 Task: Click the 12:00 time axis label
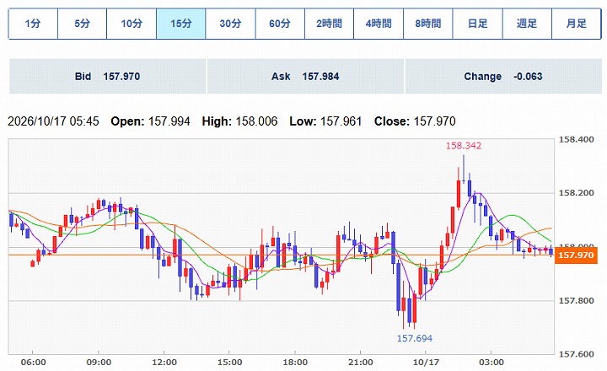coord(164,363)
